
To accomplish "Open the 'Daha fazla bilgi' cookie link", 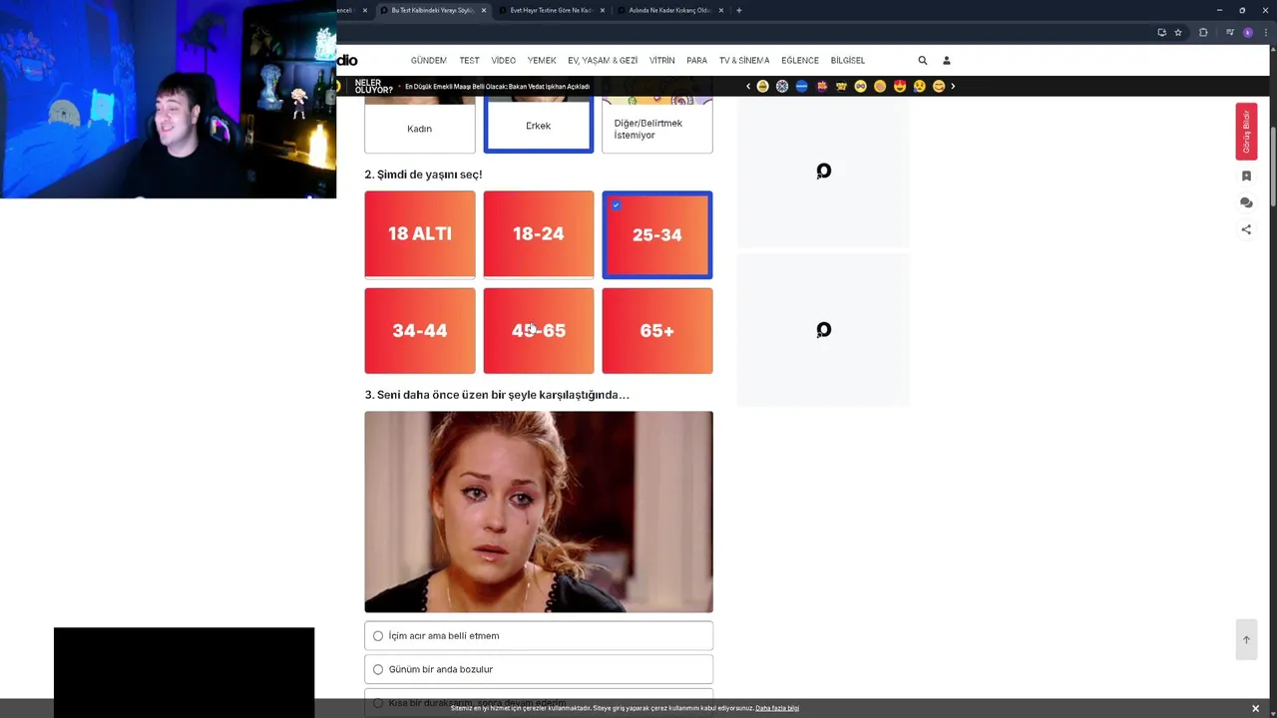I will point(777,708).
